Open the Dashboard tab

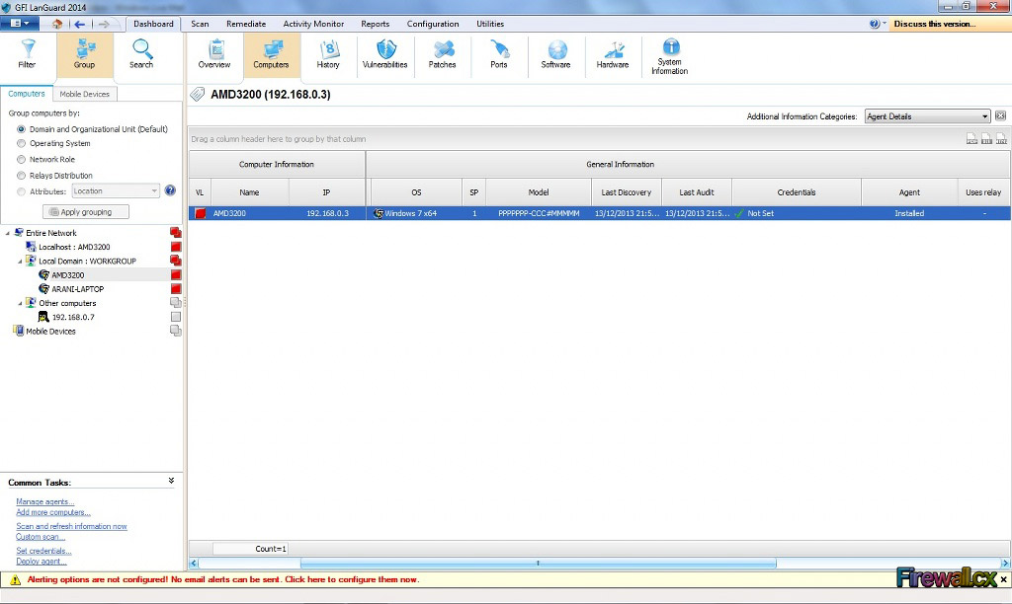[153, 24]
